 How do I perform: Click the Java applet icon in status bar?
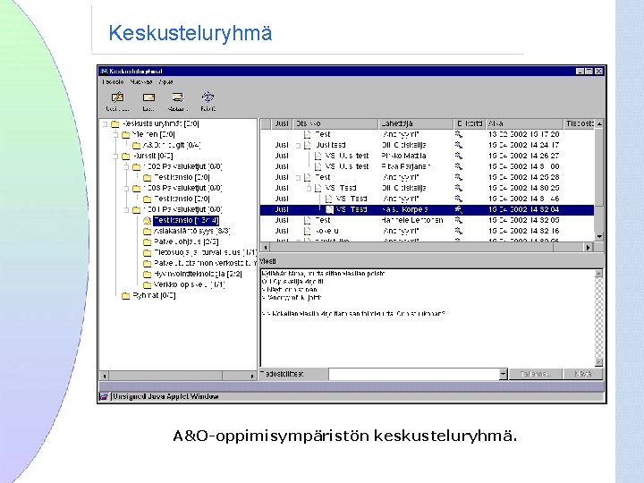(x=104, y=397)
